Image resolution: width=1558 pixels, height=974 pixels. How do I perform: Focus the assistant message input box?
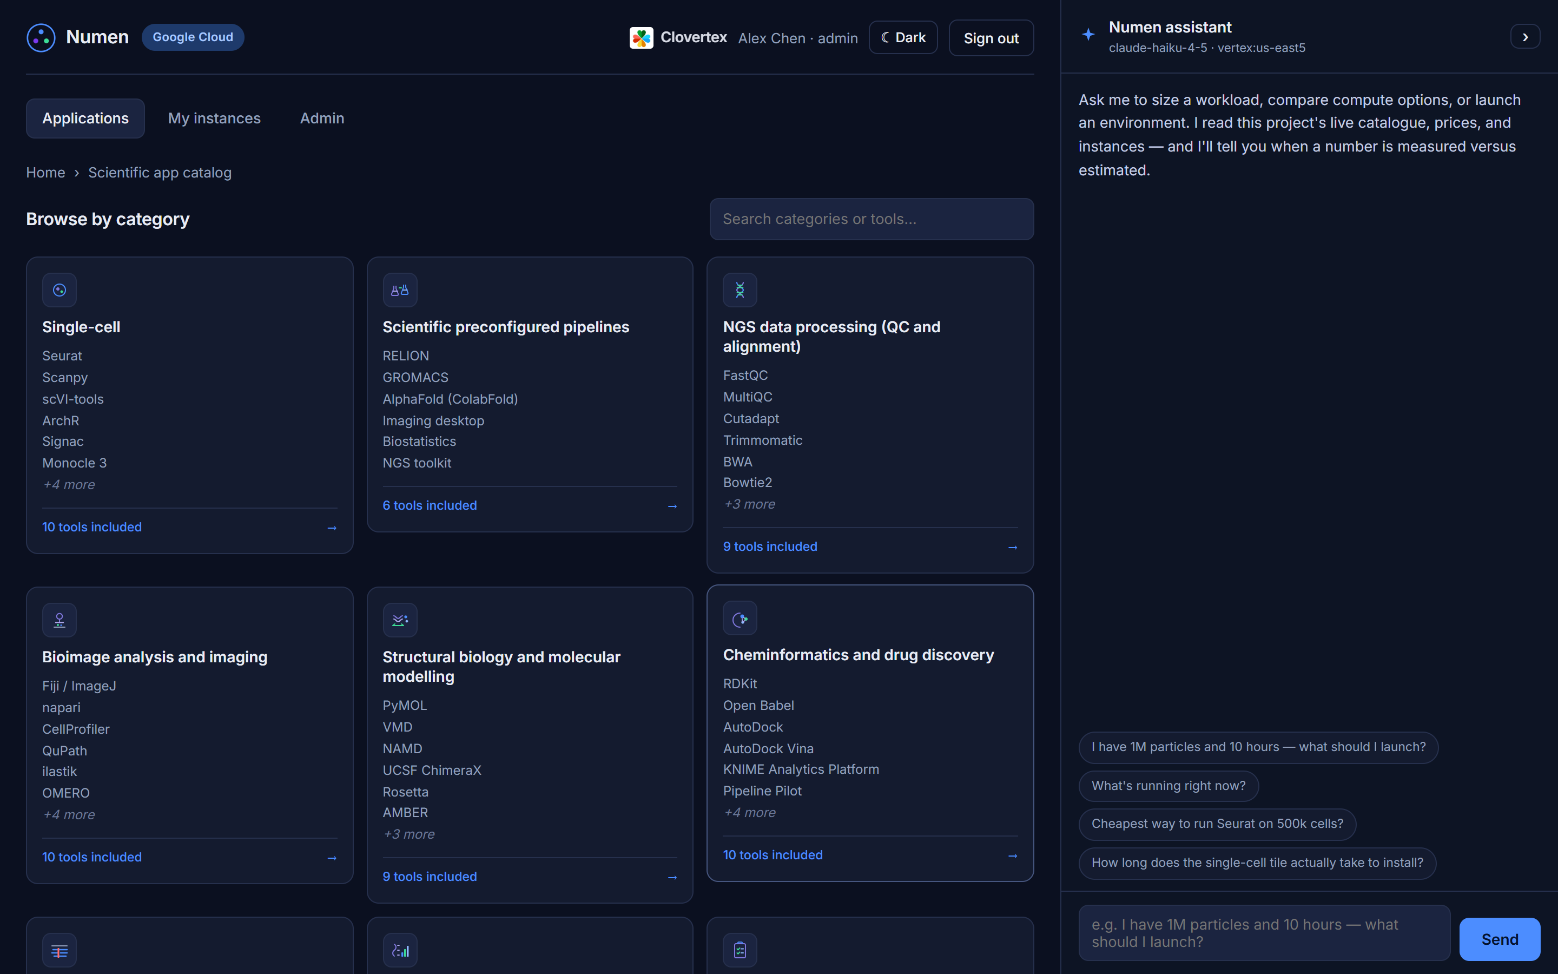[x=1264, y=933]
